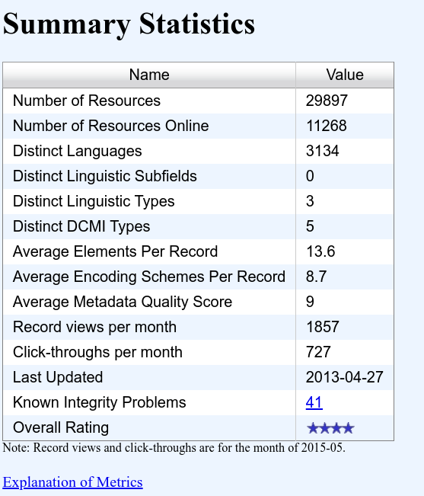Screen dimensions: 424x496
Task: Click the four-star Overall Rating icon
Action: pyautogui.click(x=330, y=428)
